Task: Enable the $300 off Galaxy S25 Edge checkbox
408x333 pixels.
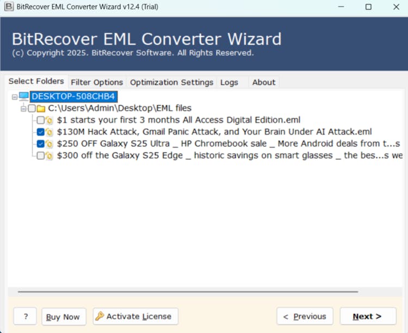Action: (x=41, y=156)
